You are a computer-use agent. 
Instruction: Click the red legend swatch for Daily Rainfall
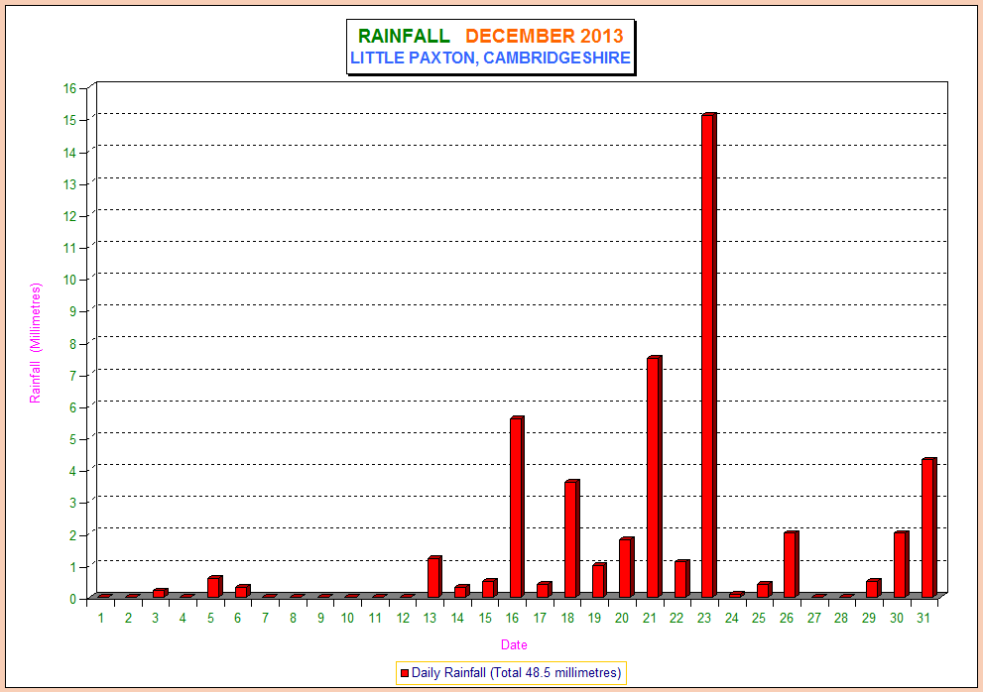(x=405, y=673)
